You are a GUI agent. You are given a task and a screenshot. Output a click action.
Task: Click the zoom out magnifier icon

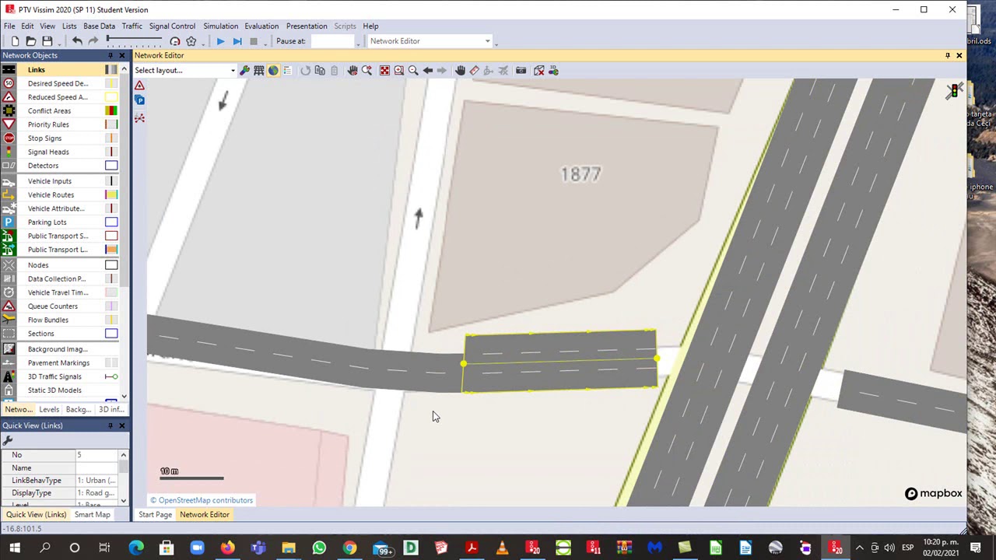click(x=413, y=71)
